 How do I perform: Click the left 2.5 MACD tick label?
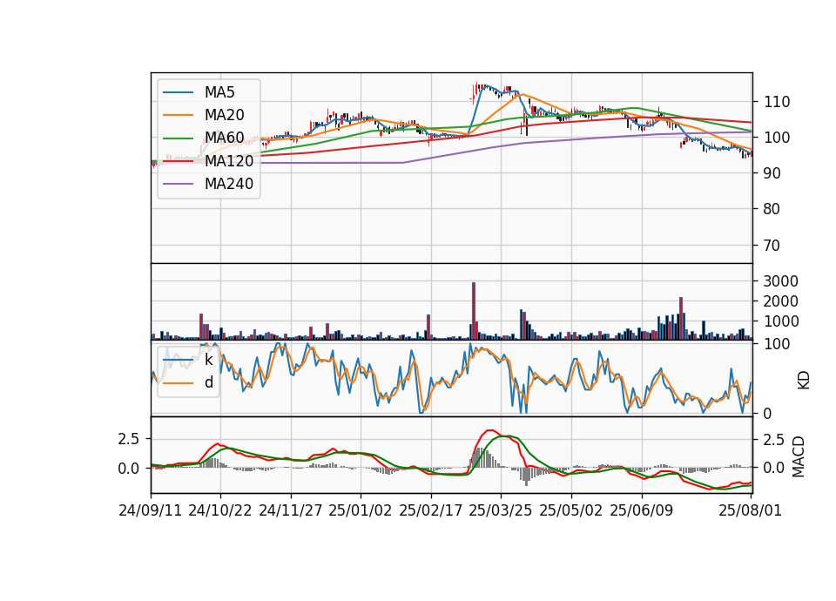pos(129,439)
